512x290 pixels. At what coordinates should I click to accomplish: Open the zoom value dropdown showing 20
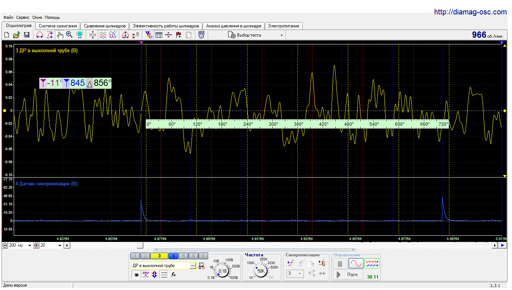coord(51,245)
